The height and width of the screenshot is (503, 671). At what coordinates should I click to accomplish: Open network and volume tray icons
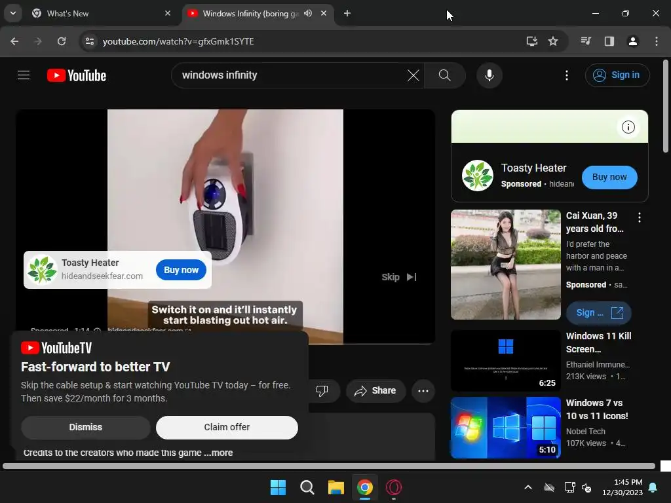point(578,487)
